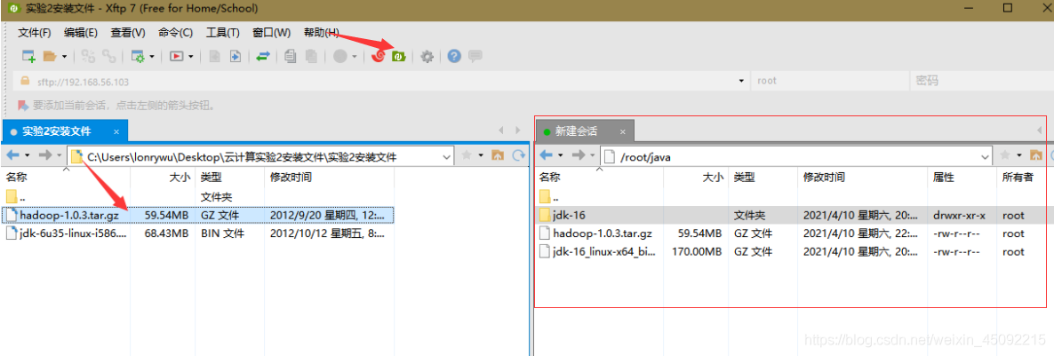The height and width of the screenshot is (356, 1054).
Task: Click the blue help question mark icon
Action: (x=454, y=56)
